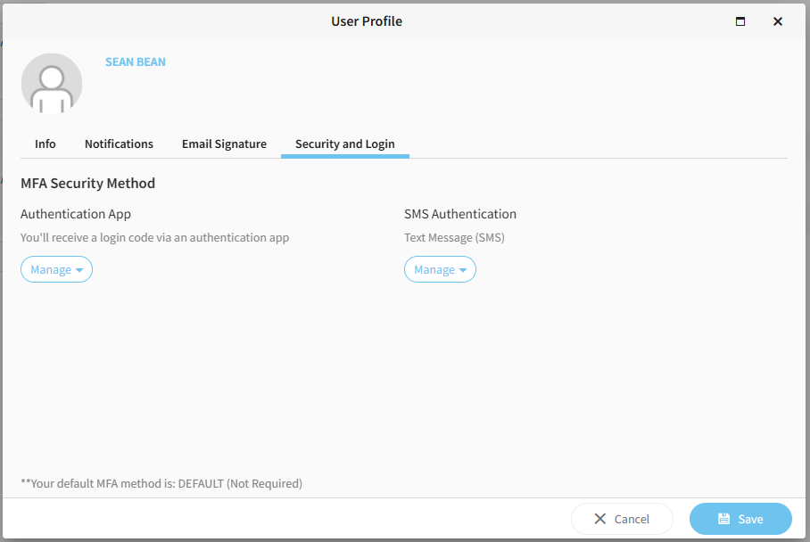Viewport: 810px width, 542px height.
Task: Switch to the Notifications tab
Action: tap(119, 144)
